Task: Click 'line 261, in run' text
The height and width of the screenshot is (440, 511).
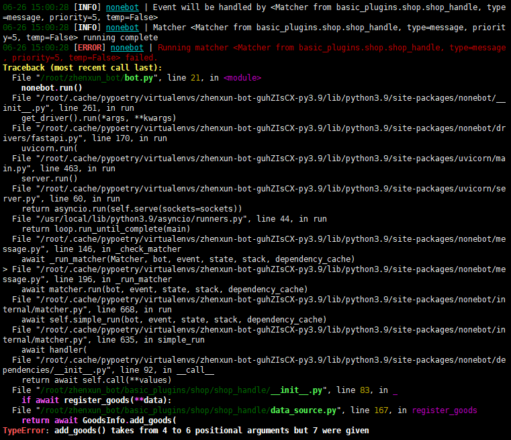Action: pos(97,108)
